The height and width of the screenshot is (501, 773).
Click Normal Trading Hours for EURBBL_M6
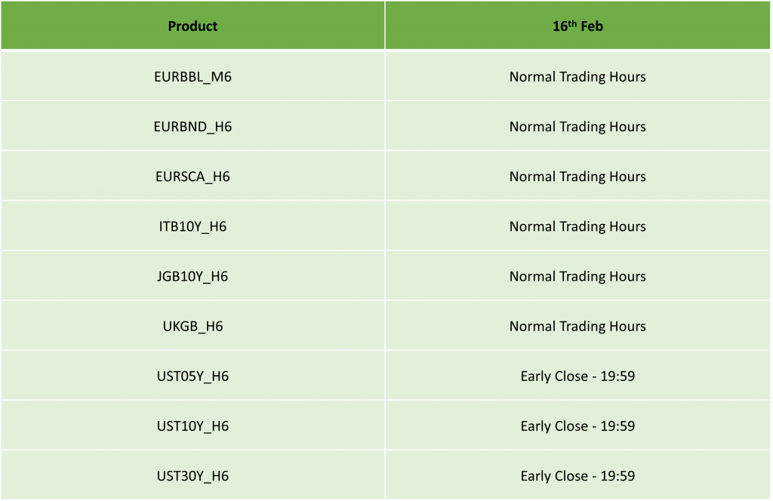click(x=577, y=77)
